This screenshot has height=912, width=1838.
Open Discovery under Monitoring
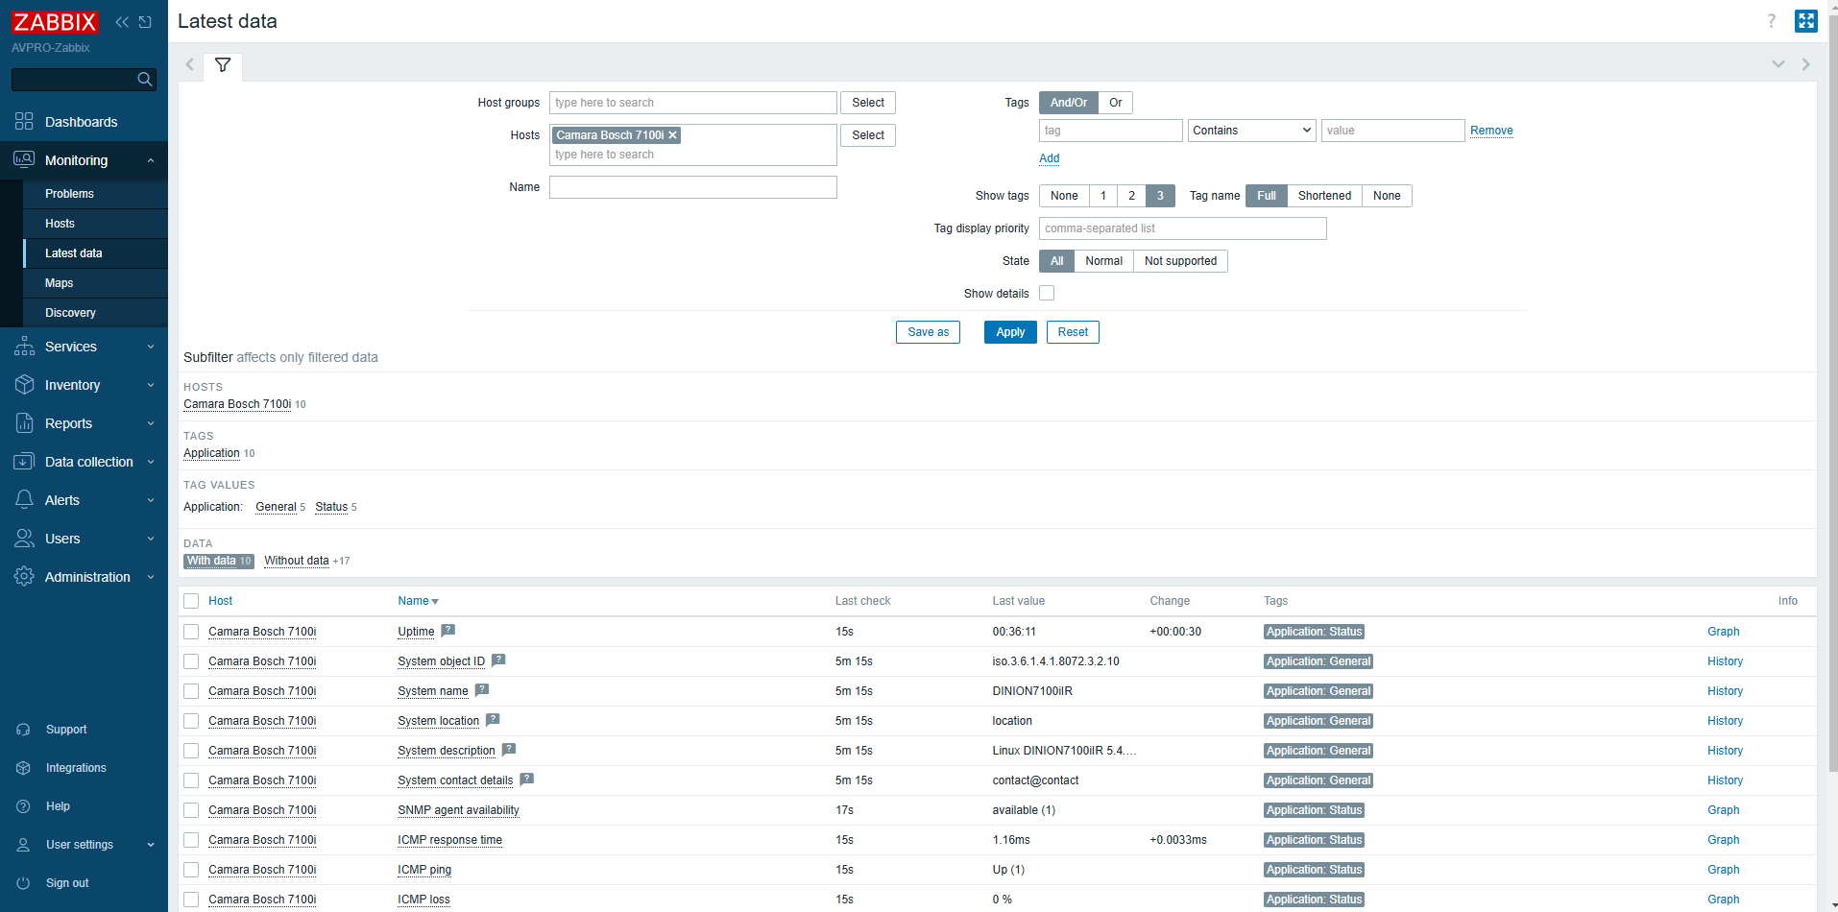(x=70, y=313)
